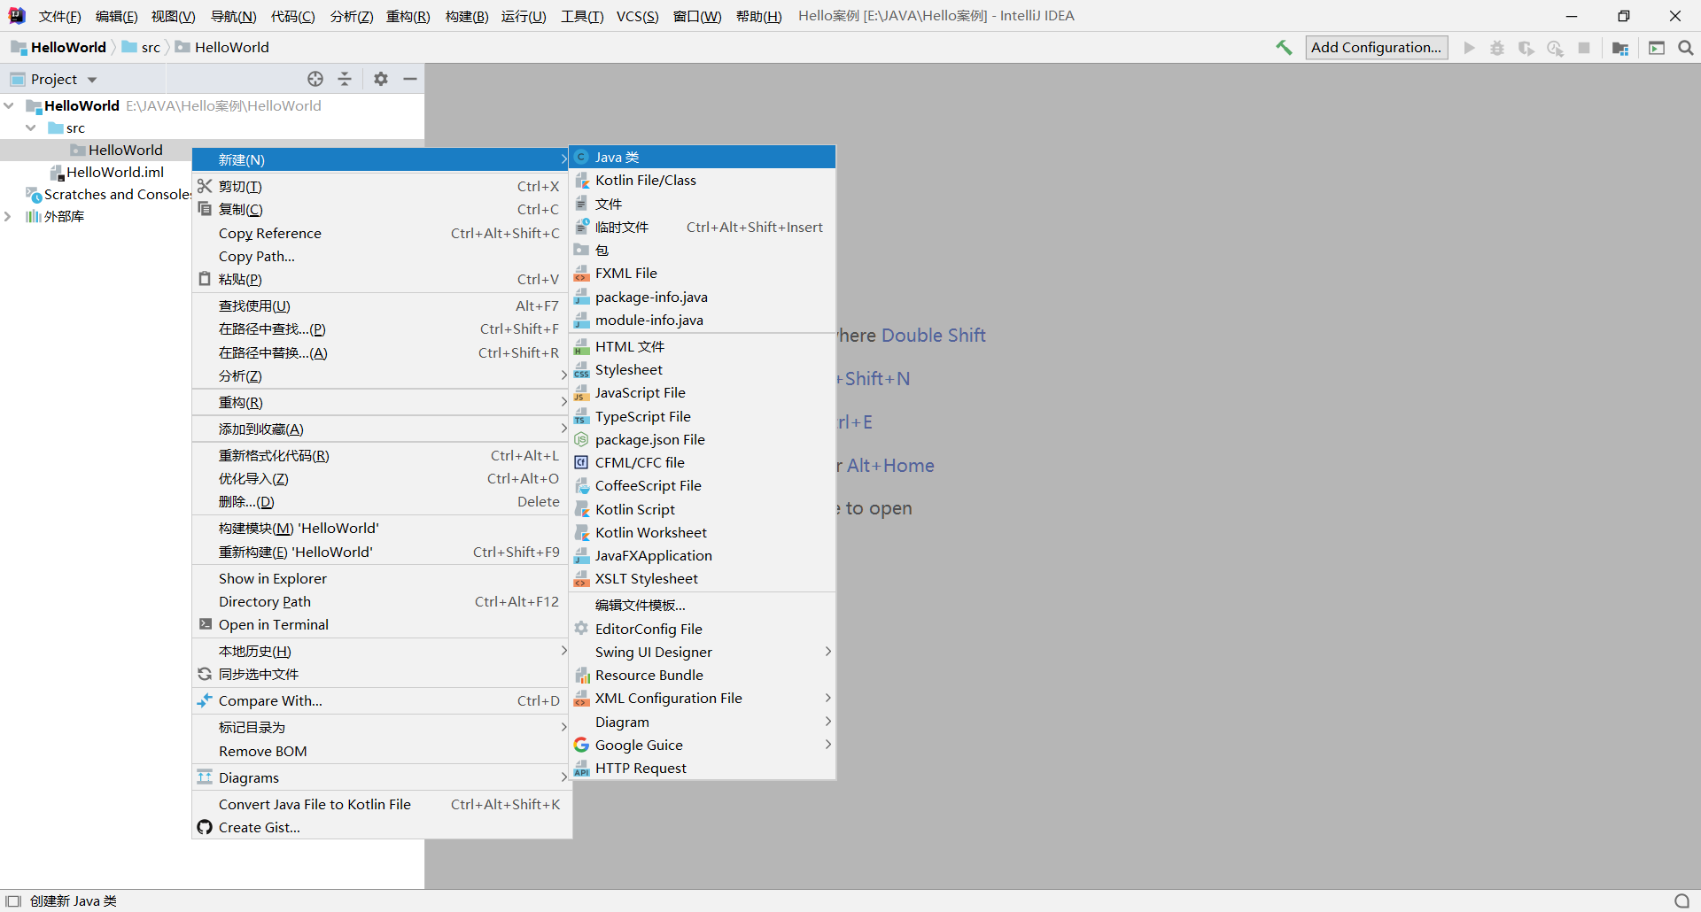Image resolution: width=1701 pixels, height=912 pixels.
Task: Open the Project panel settings gear
Action: pyautogui.click(x=381, y=79)
